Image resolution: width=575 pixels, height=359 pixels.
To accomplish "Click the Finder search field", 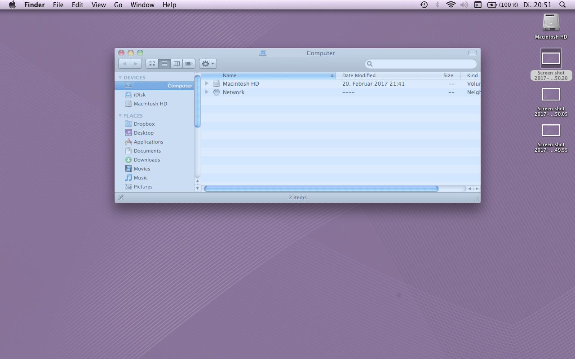I will 422,64.
